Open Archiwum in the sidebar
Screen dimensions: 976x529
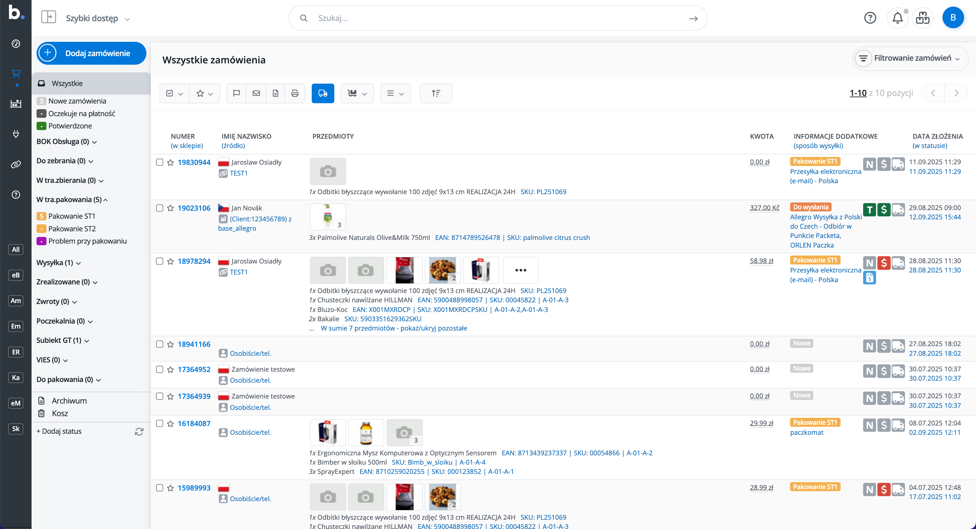pos(69,401)
